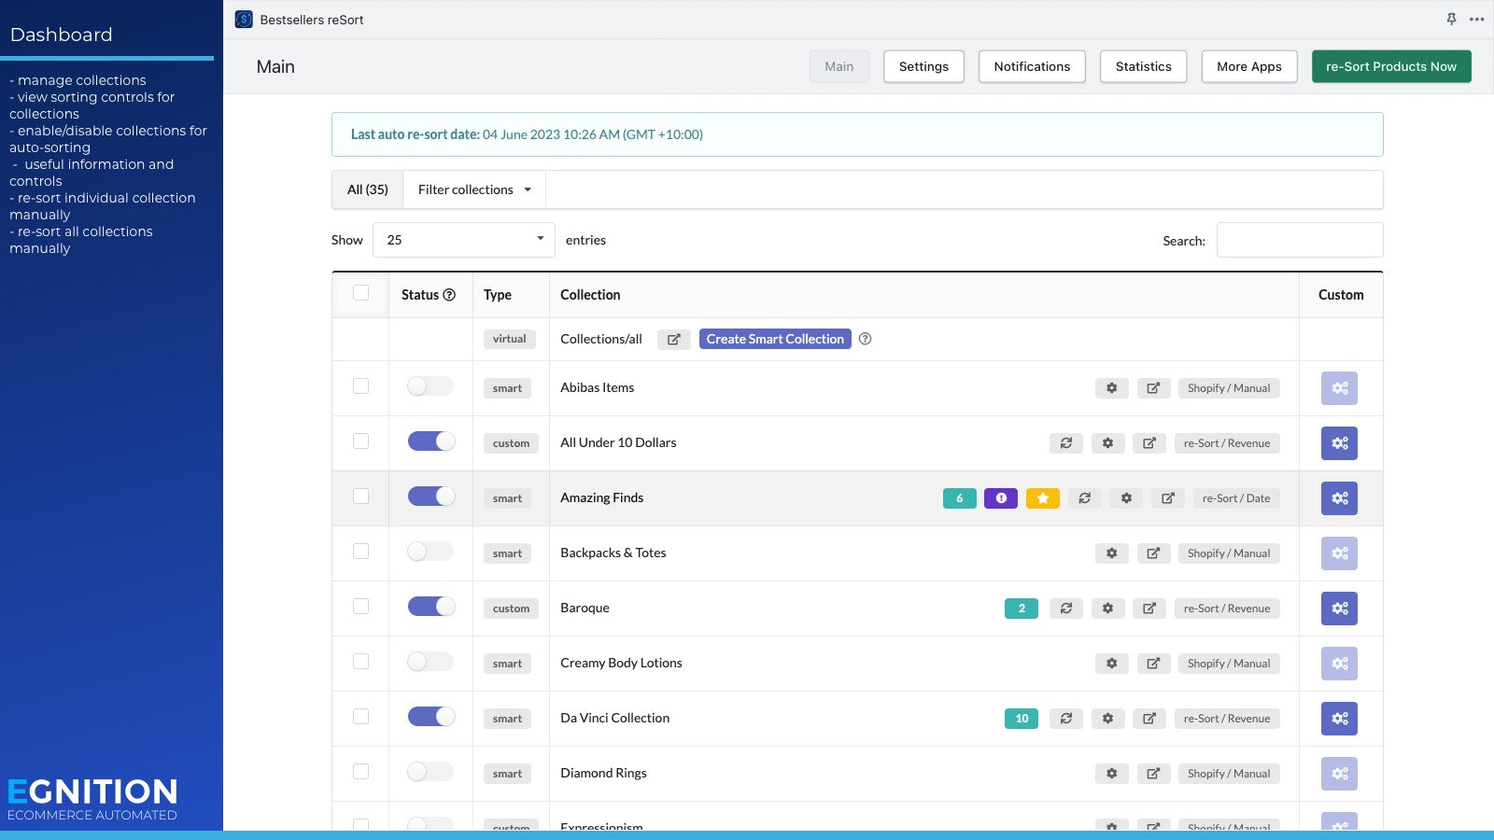The image size is (1494, 840).
Task: Open the Show entries dropdown showing 25
Action: (x=463, y=239)
